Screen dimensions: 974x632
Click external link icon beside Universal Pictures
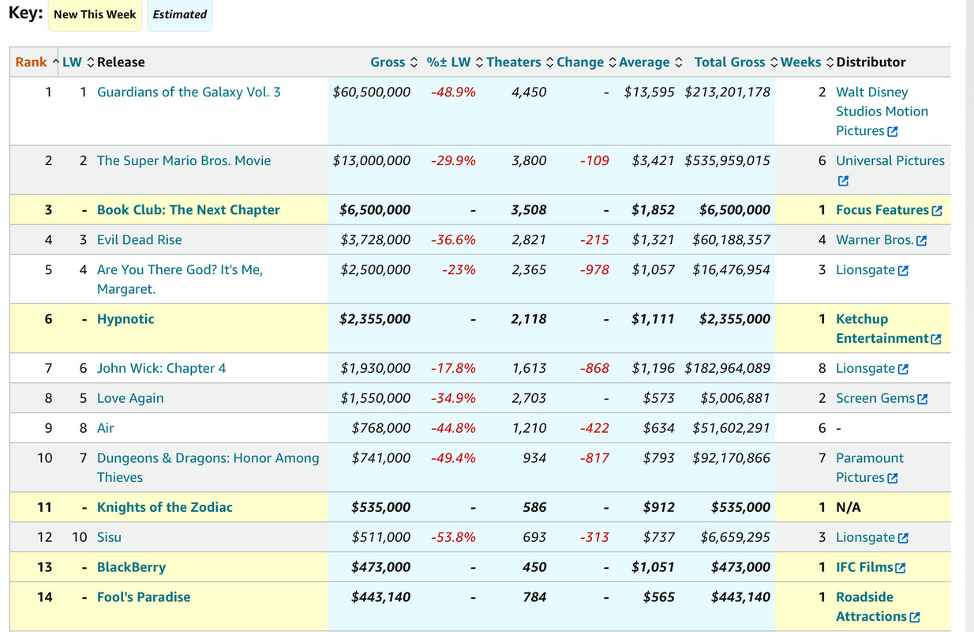click(x=843, y=181)
